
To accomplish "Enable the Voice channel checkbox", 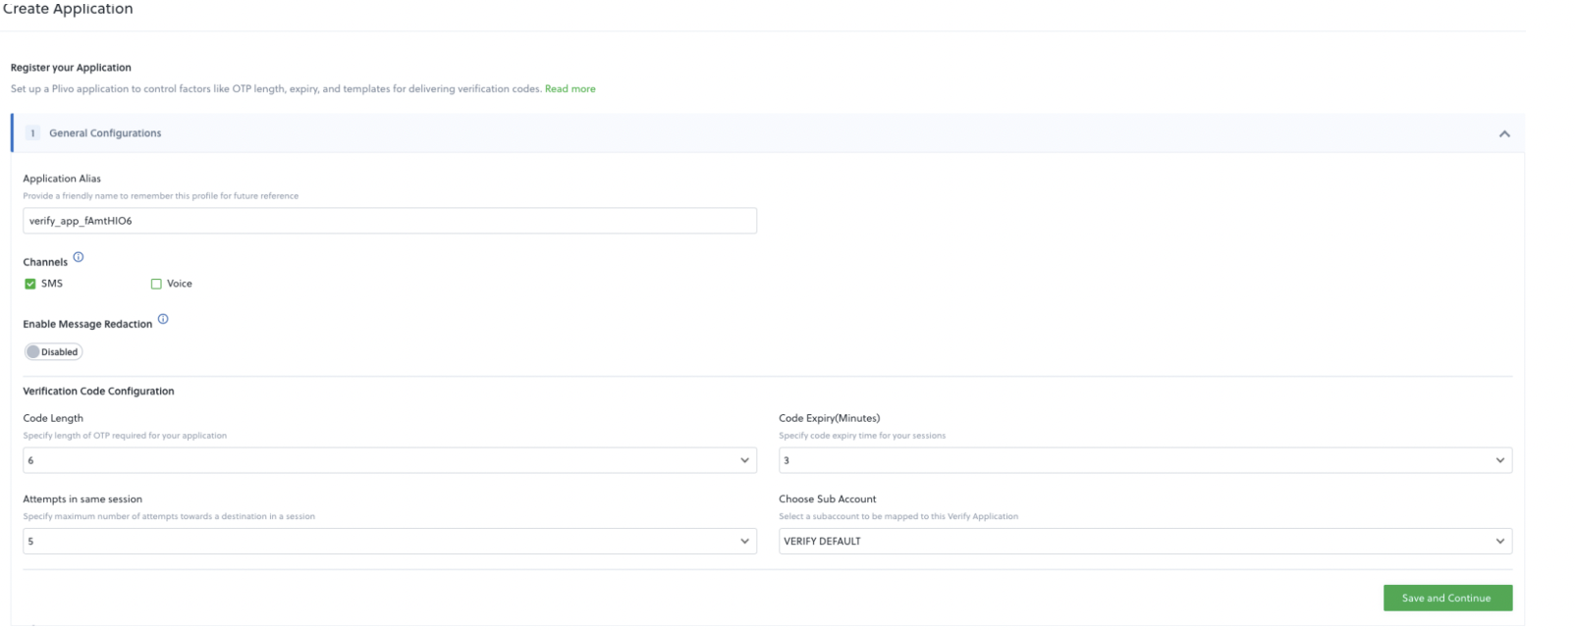I will [x=156, y=284].
